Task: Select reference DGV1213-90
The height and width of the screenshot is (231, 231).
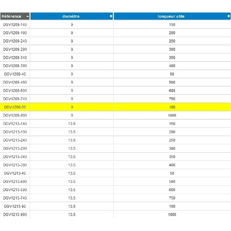Action: pyautogui.click(x=15, y=206)
